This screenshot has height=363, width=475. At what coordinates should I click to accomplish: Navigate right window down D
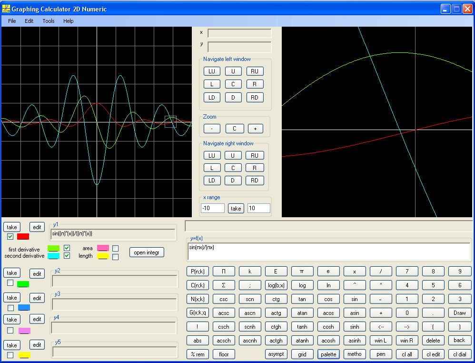pyautogui.click(x=233, y=181)
